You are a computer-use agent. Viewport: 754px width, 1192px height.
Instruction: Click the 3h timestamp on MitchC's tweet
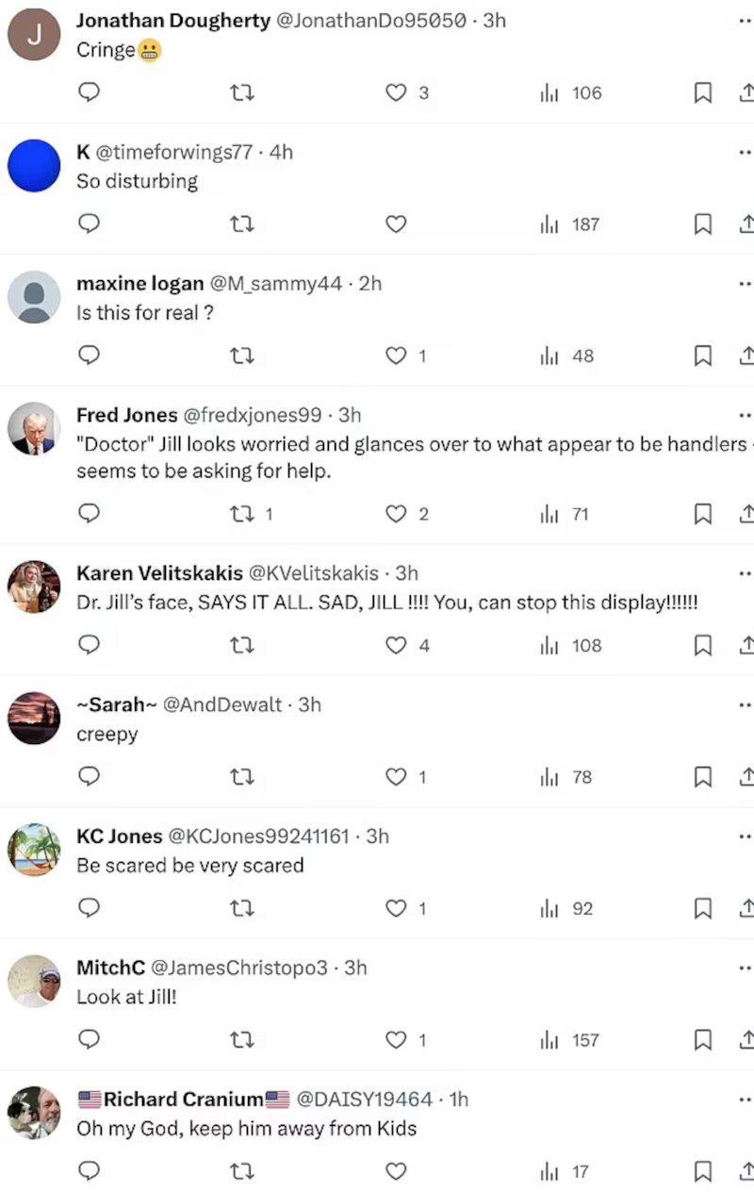[354, 968]
